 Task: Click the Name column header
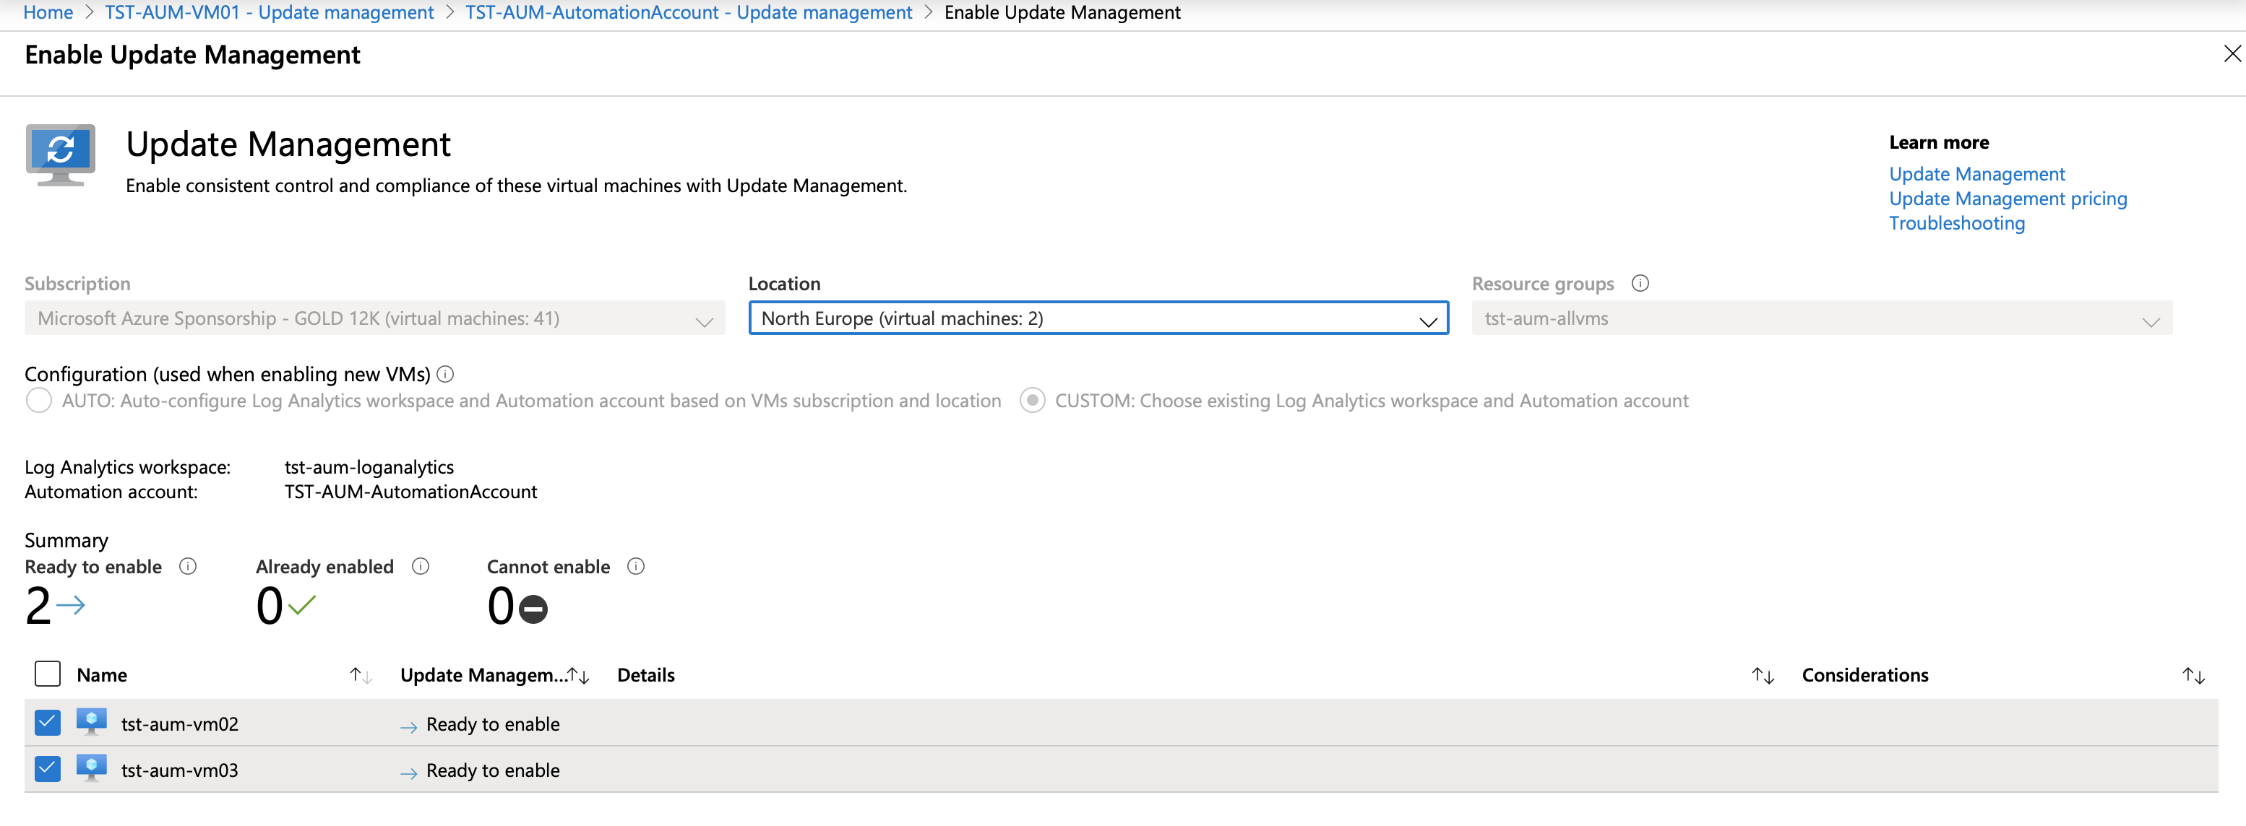(x=102, y=675)
